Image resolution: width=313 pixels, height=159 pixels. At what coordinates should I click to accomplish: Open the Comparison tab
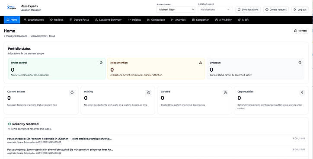[x=156, y=20]
